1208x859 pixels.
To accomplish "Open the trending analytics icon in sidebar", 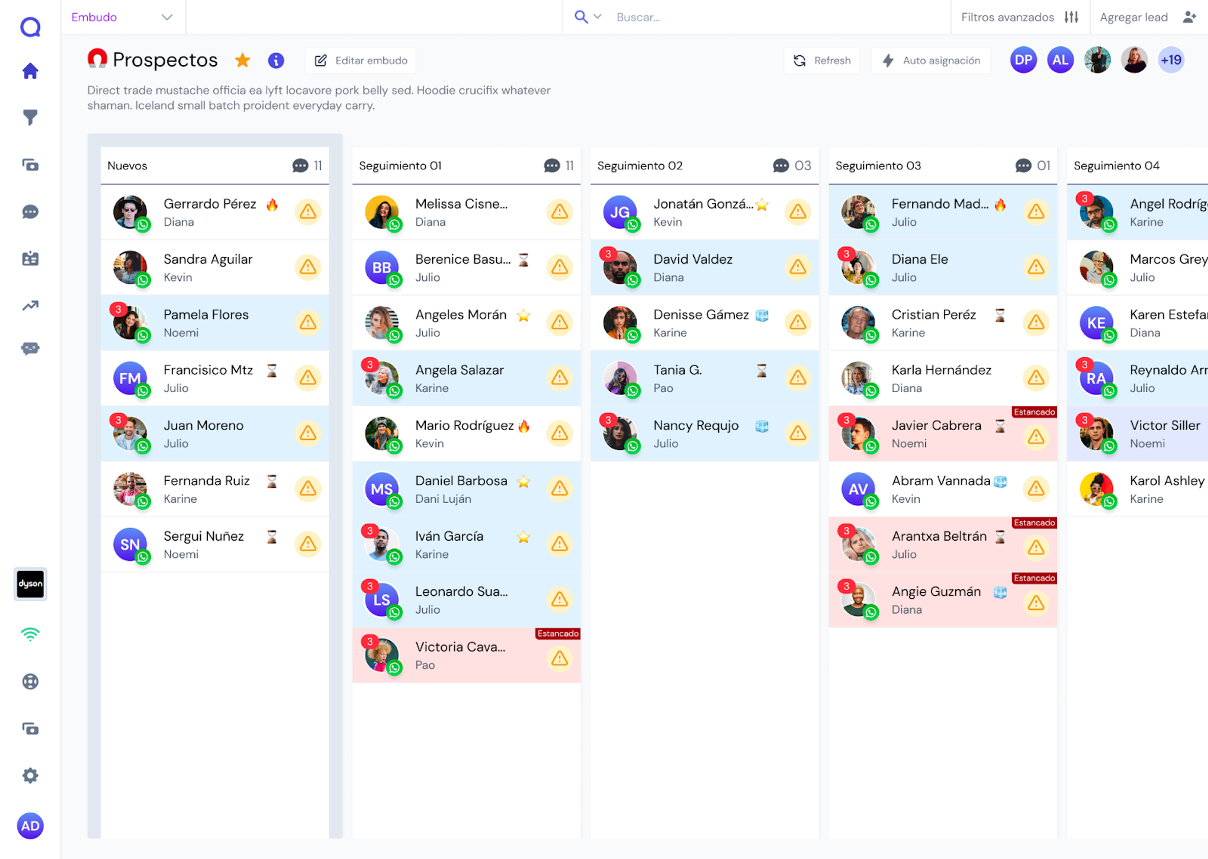I will pyautogui.click(x=30, y=305).
